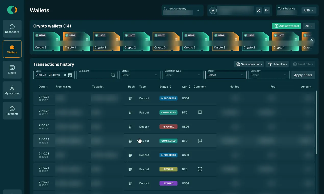
Task: Sort transactions by Date column
Action: [43, 87]
